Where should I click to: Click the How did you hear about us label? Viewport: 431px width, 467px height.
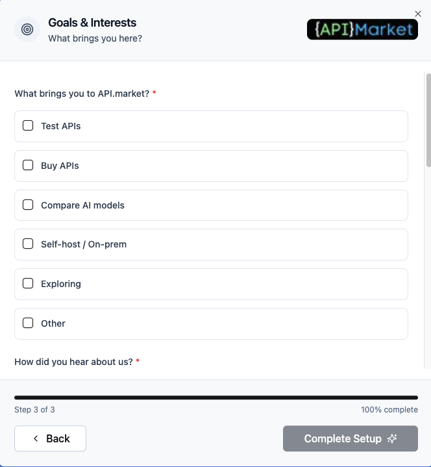click(74, 362)
